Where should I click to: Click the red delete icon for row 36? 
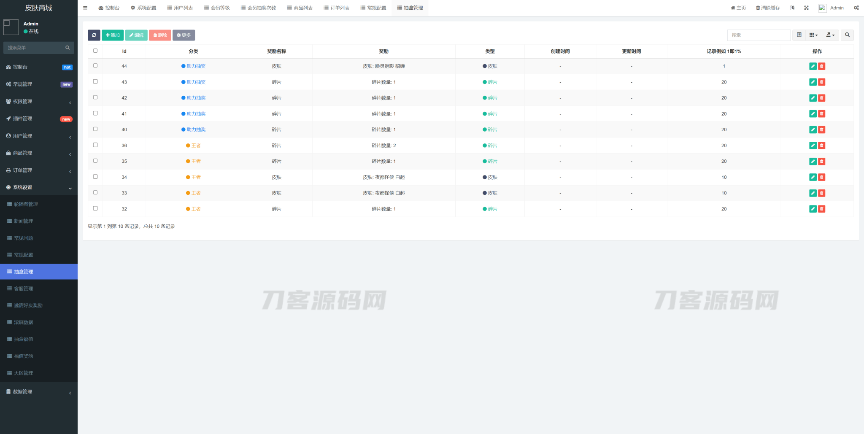tap(821, 146)
